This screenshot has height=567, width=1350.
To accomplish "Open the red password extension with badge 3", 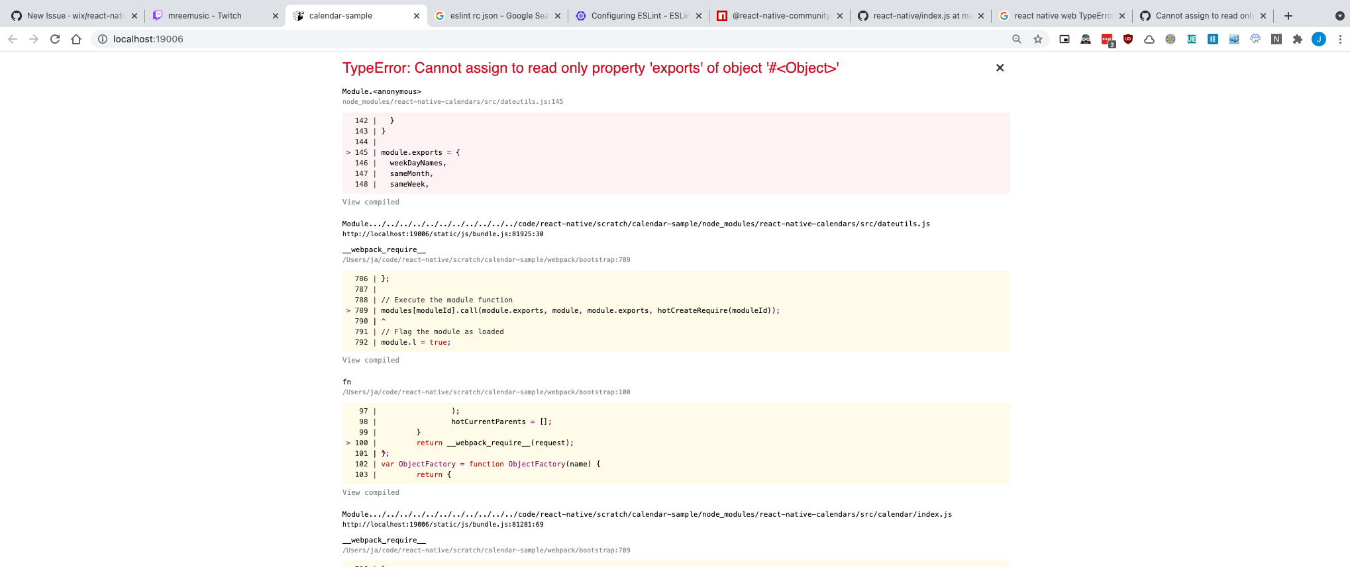I will 1108,40.
